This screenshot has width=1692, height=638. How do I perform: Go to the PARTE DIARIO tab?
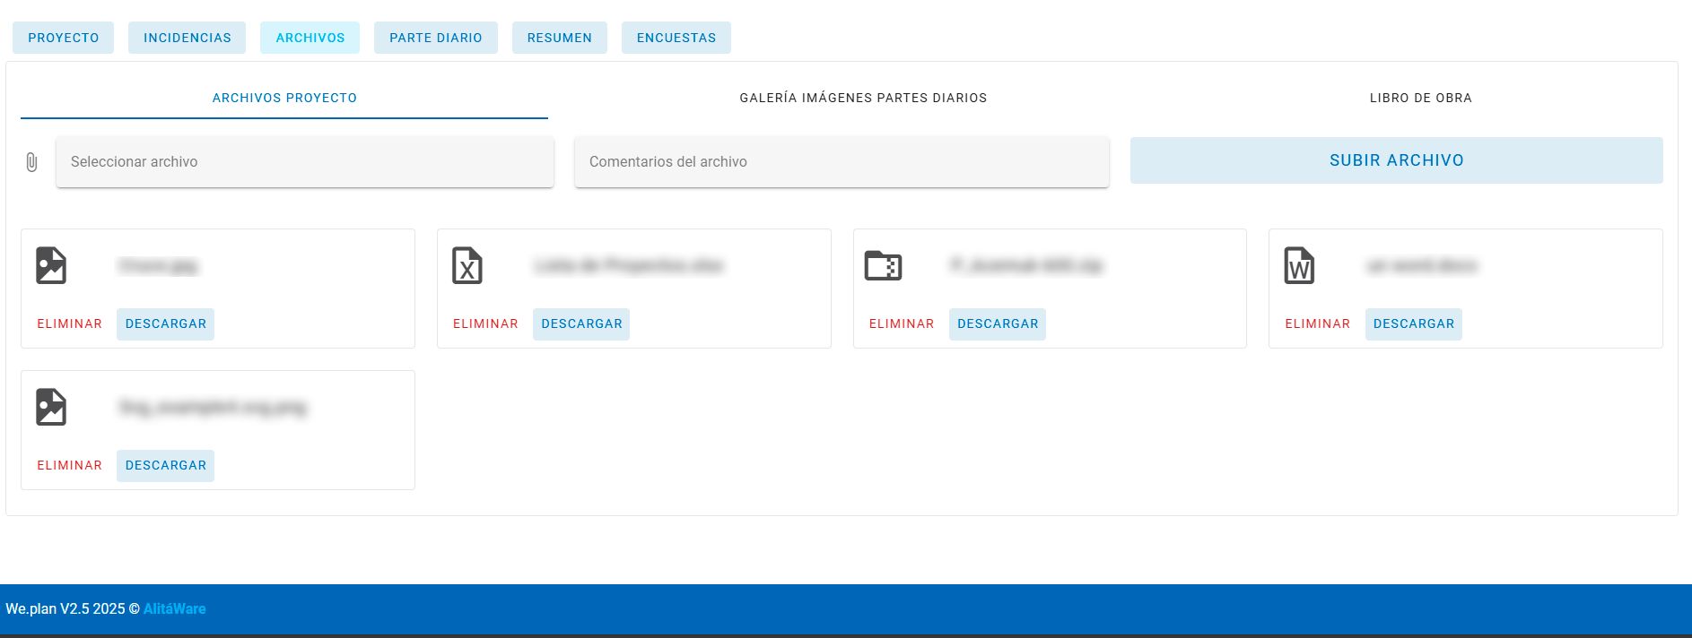(436, 38)
